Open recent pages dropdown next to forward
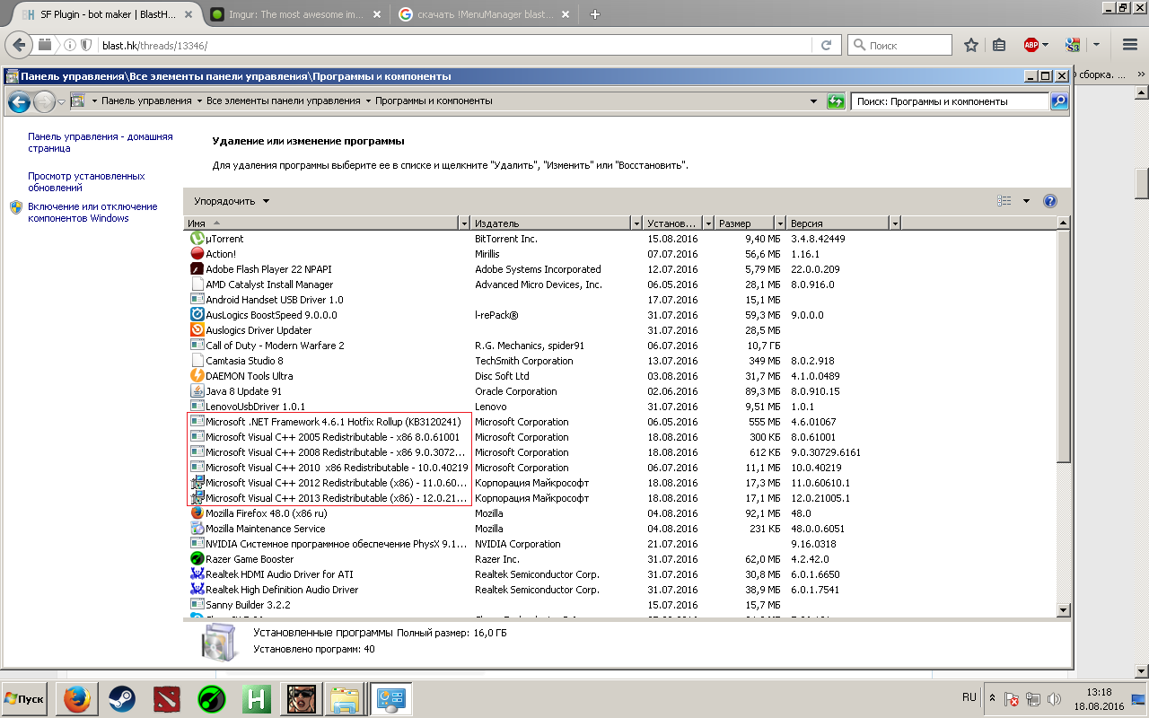 pos(61,102)
